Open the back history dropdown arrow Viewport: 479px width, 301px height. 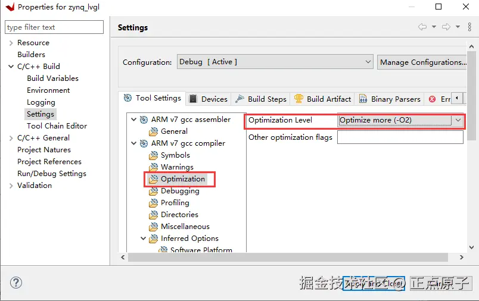(434, 27)
